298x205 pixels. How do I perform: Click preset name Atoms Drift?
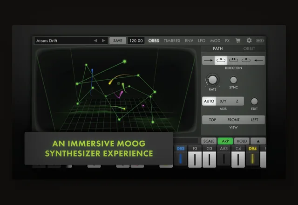[x=47, y=41]
